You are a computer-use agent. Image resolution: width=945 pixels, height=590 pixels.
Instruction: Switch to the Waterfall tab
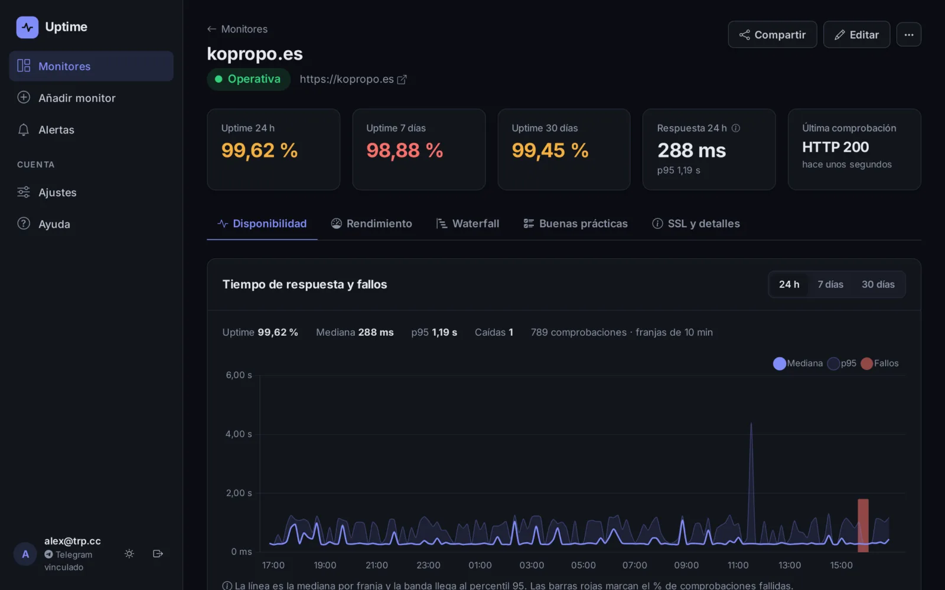pos(468,224)
